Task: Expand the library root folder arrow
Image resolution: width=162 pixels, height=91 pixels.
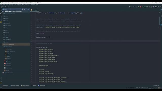Action: click(x=4, y=44)
